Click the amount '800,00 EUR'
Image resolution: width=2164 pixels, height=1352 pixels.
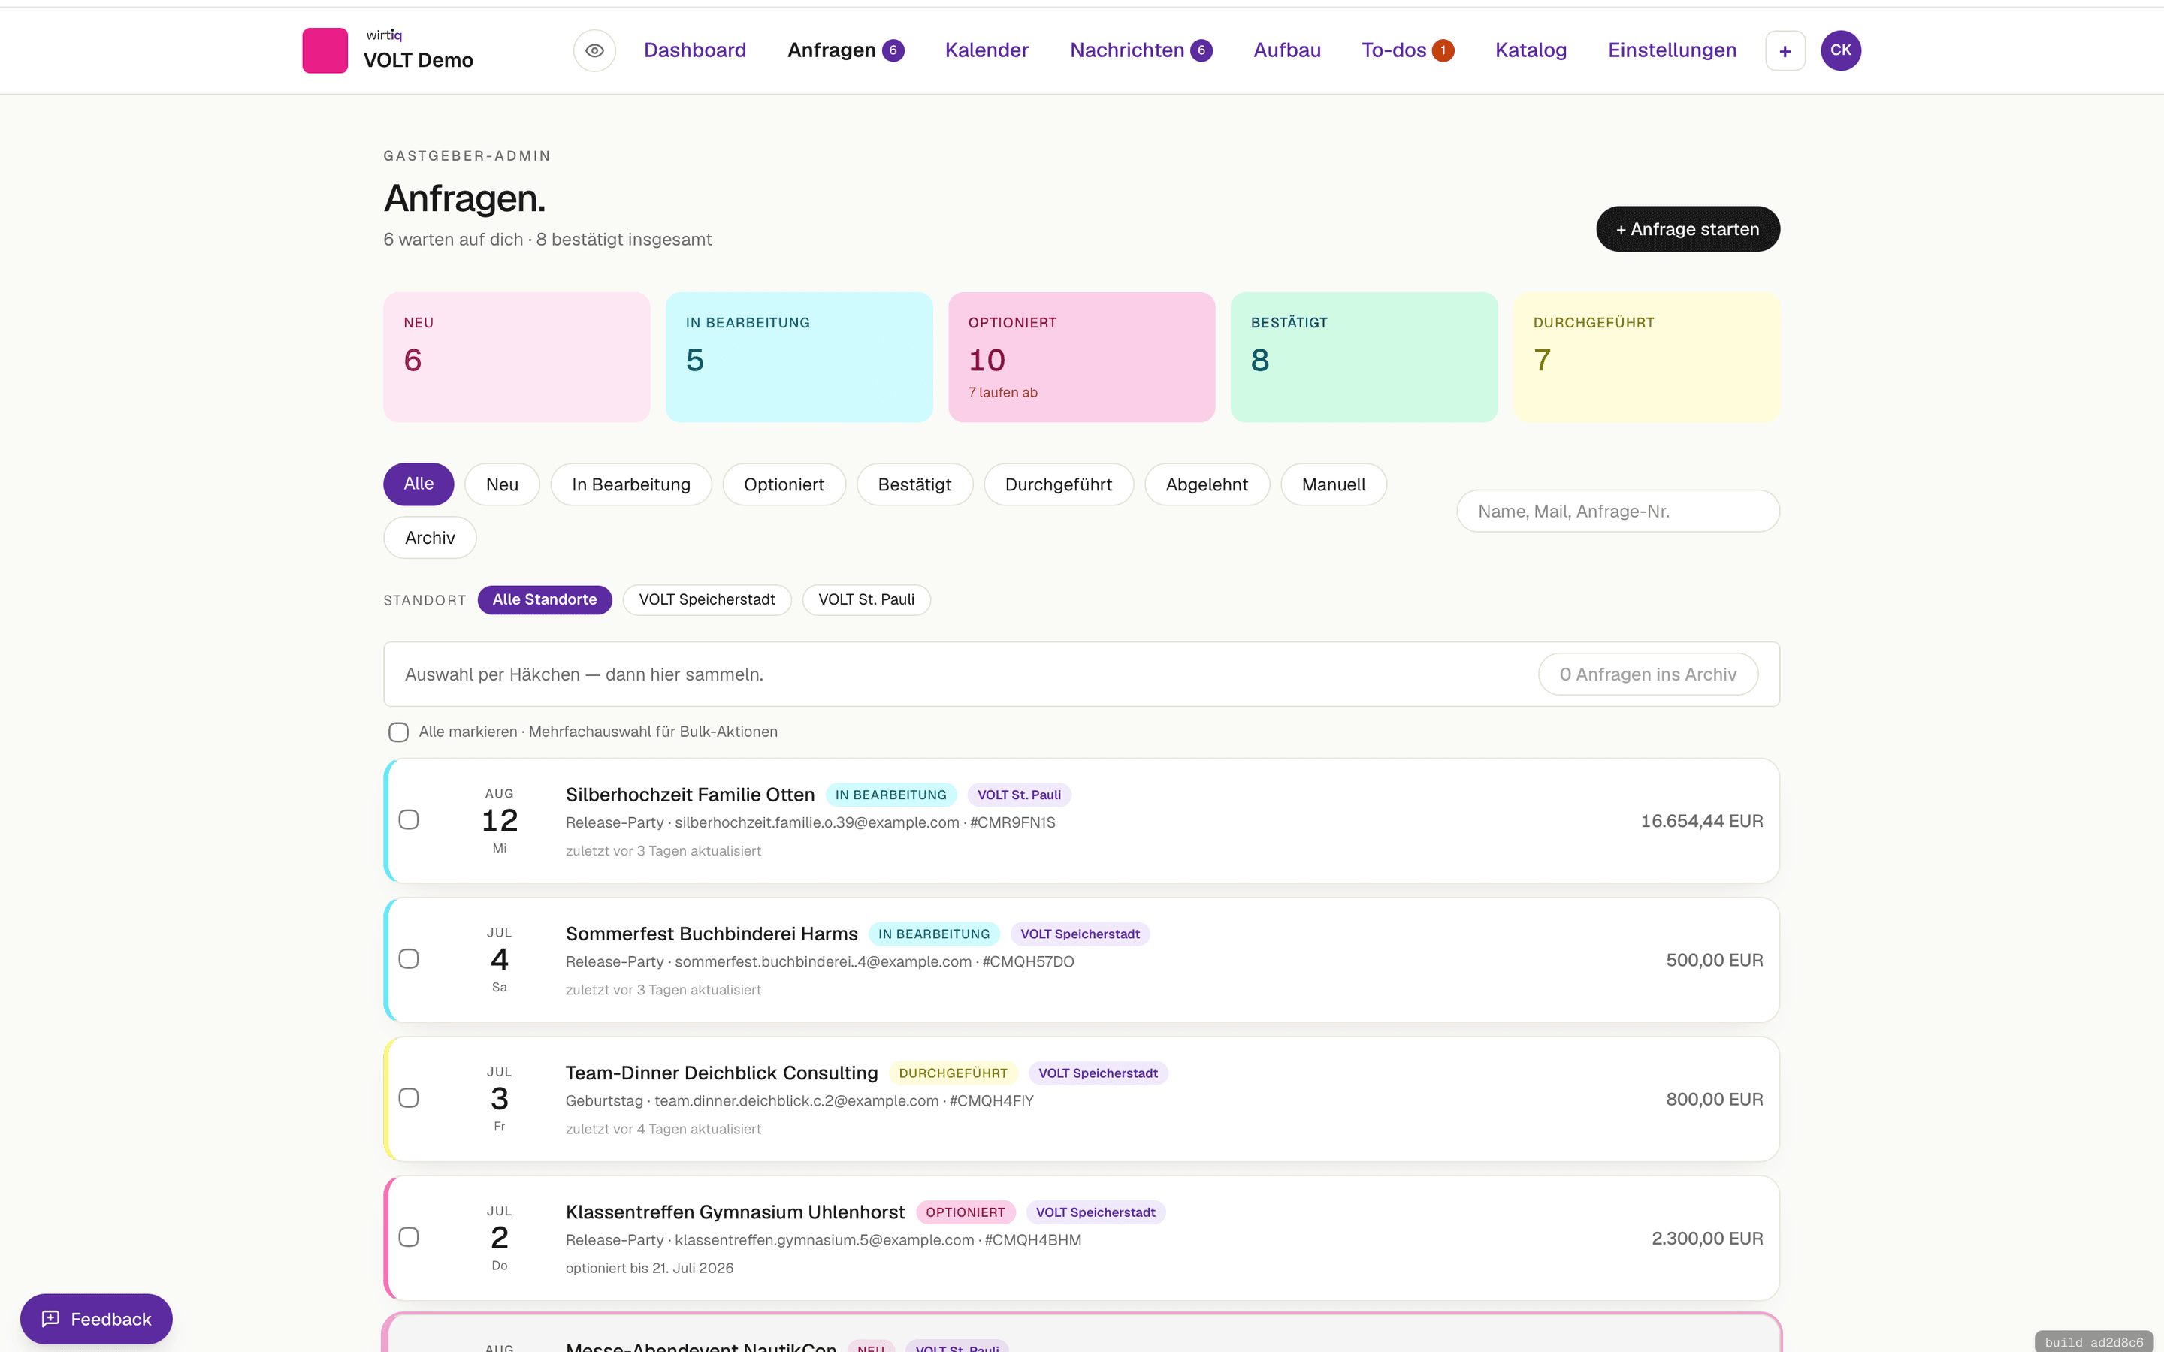point(1714,1099)
